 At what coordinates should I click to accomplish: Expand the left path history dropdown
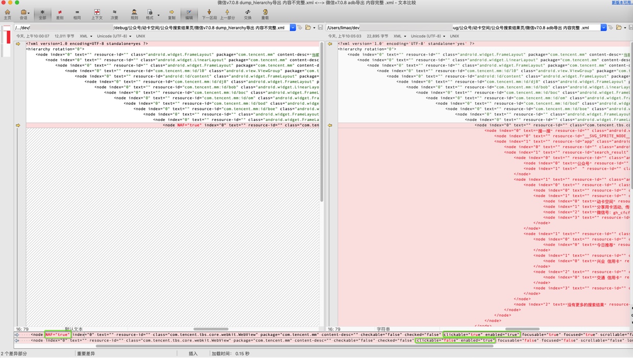[x=293, y=28]
